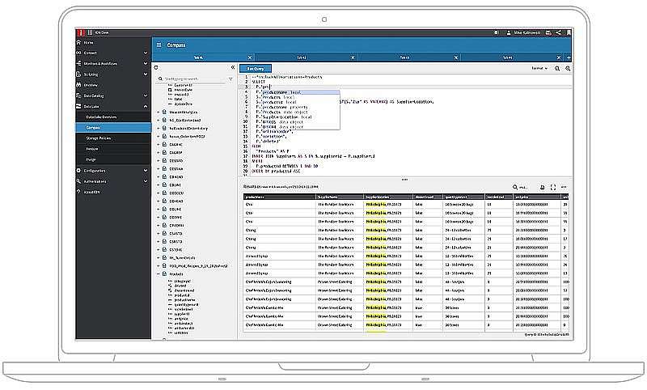Screen dimensions: 647x390
Task: Click the filter funnel icon in search
Action: [x=230, y=78]
